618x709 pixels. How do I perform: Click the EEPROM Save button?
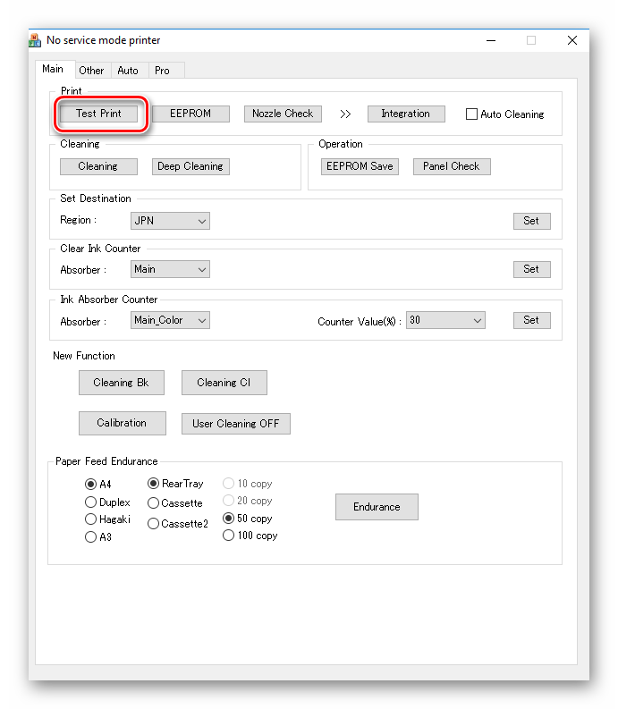(x=360, y=166)
